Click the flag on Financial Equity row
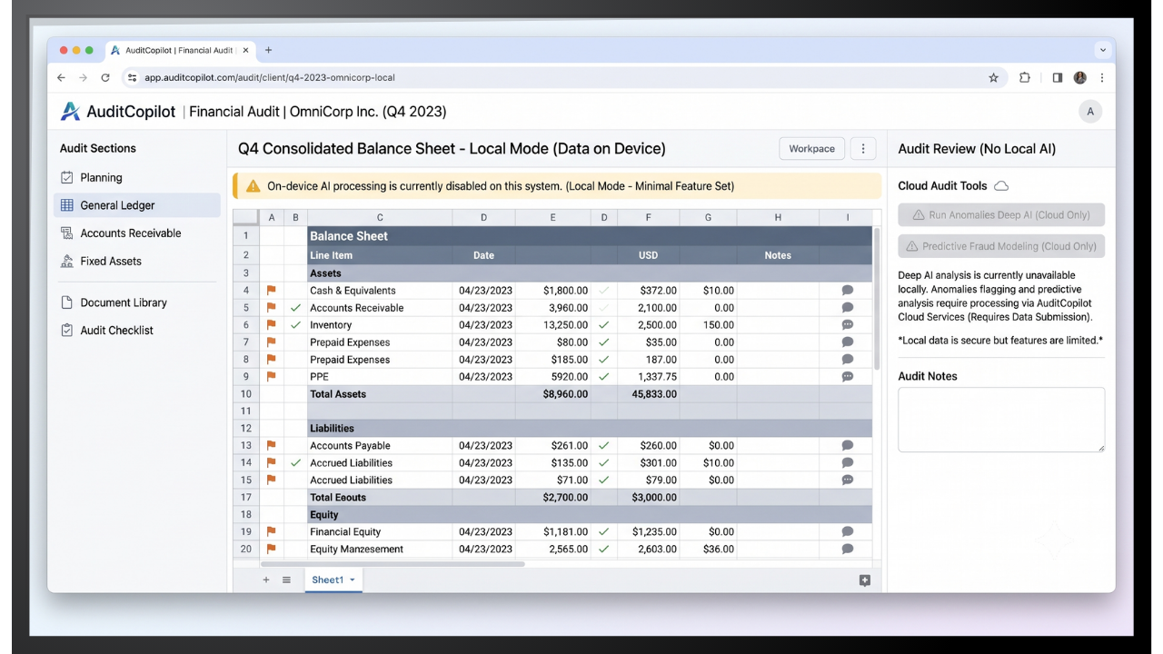The image size is (1163, 654). [271, 532]
